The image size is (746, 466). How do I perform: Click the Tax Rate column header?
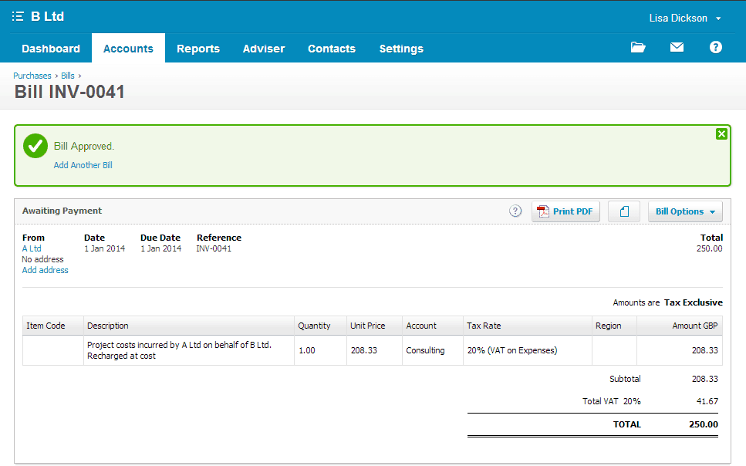tap(528, 326)
